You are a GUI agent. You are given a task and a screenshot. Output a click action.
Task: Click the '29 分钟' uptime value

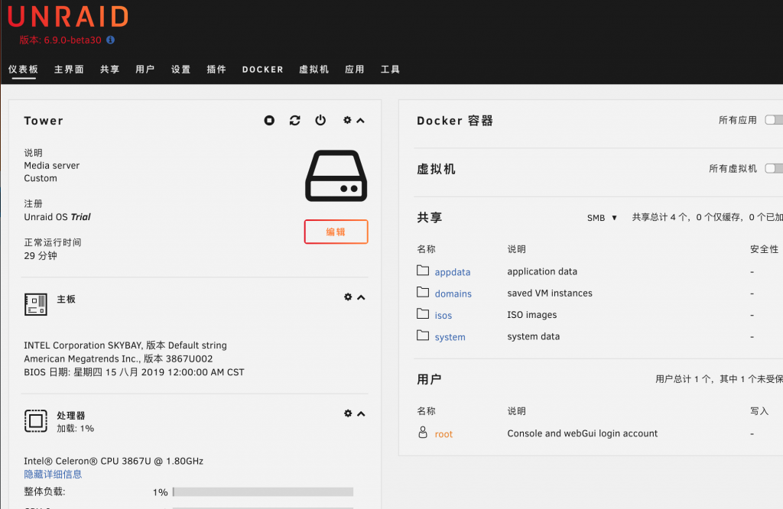[x=41, y=255]
